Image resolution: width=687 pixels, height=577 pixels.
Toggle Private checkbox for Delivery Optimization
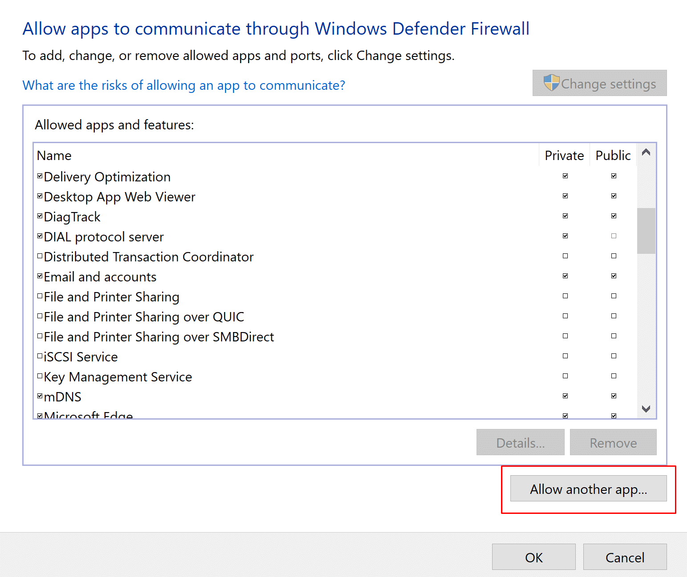tap(565, 176)
